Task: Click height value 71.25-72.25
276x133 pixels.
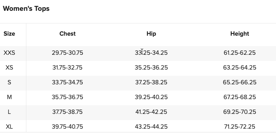Action: click(x=240, y=127)
